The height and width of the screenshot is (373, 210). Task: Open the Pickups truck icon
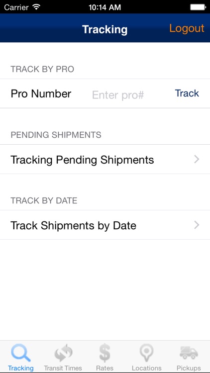pos(189,353)
